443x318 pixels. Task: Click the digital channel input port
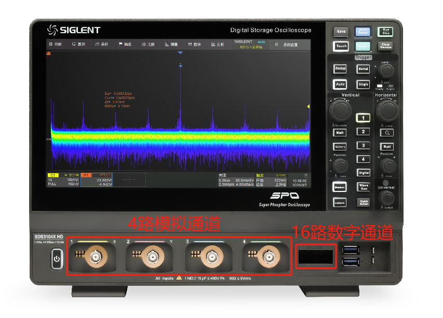pyautogui.click(x=316, y=257)
